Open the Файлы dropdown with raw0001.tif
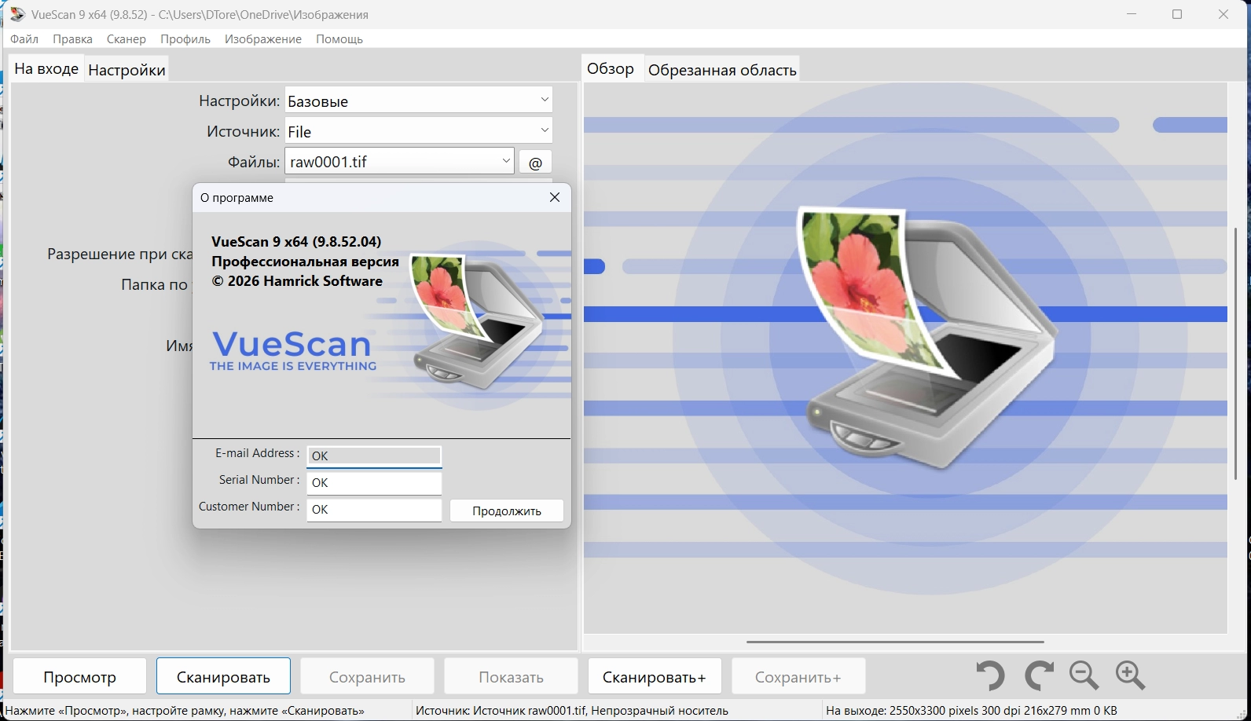Image resolution: width=1251 pixels, height=721 pixels. tap(399, 162)
